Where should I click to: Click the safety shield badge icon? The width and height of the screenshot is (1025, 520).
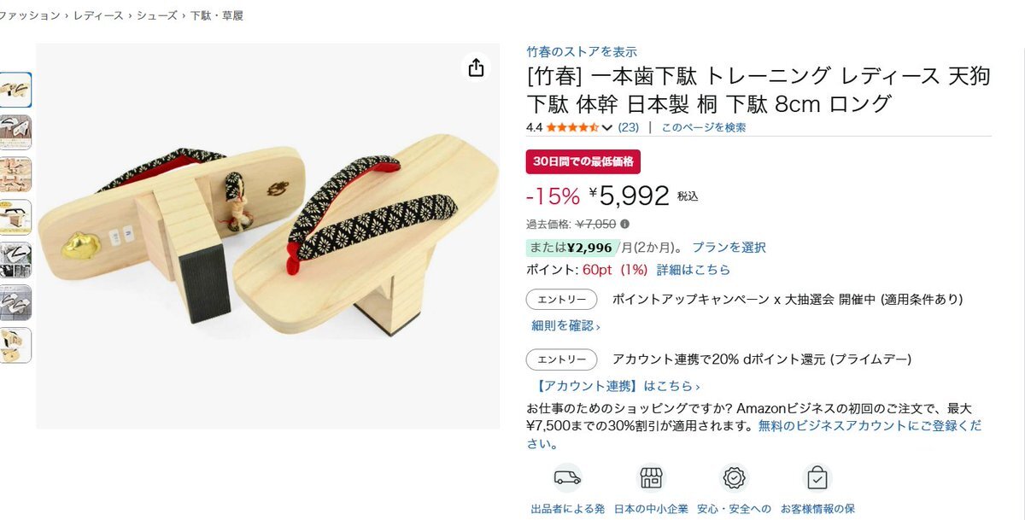coord(734,477)
